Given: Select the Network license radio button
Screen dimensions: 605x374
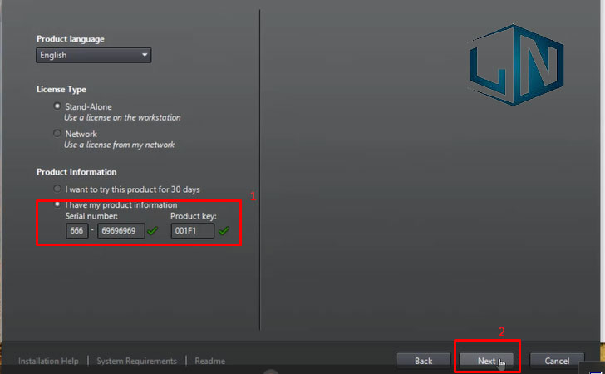Looking at the screenshot, I should [57, 133].
